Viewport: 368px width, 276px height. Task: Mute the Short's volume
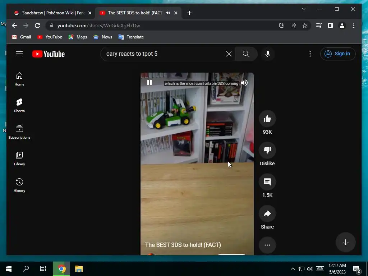click(244, 83)
